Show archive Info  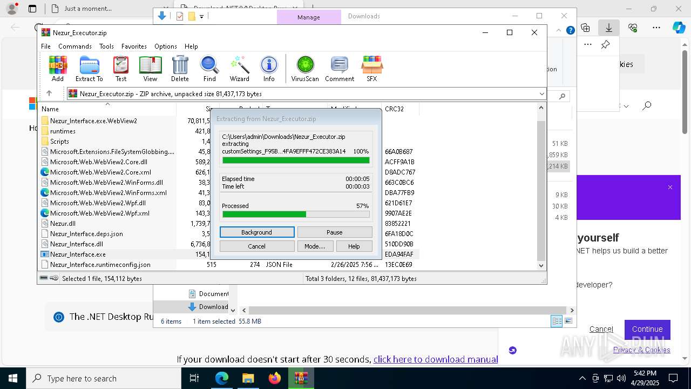click(x=269, y=69)
